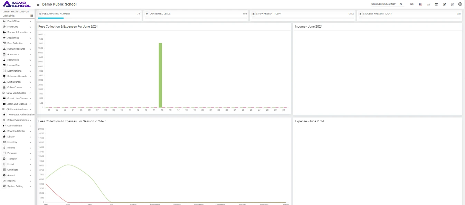Open the task checklist icon
This screenshot has width=465, height=205.
click(x=445, y=4)
